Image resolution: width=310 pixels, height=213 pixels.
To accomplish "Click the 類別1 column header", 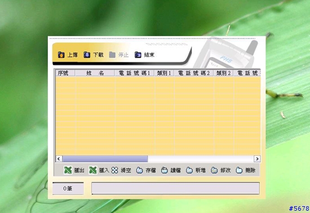I will click(164, 73).
